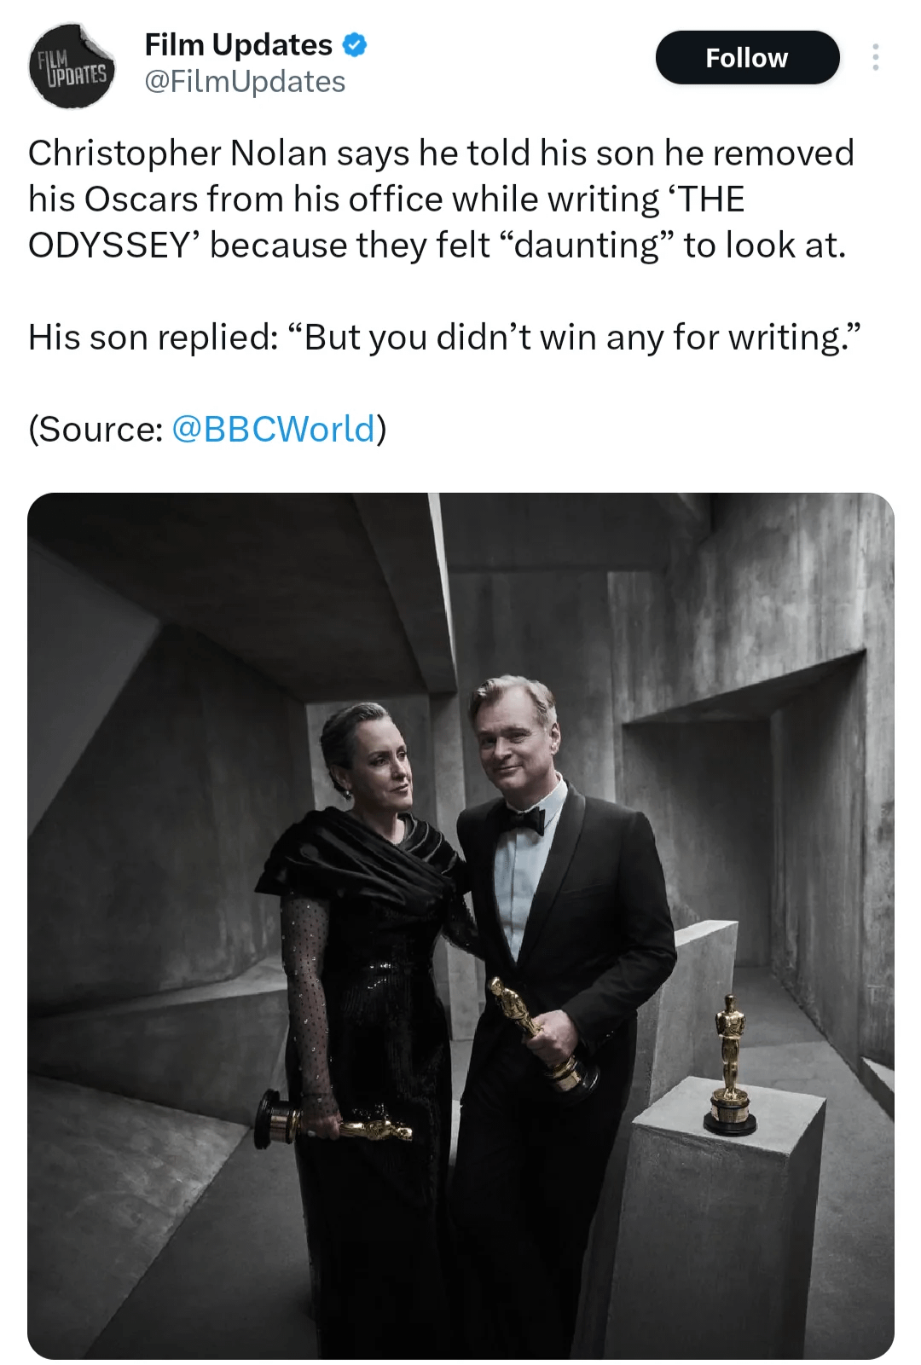Viewport: 921px width, 1365px height.
Task: Click the Oscar statuette on the pedestal
Action: [731, 1064]
